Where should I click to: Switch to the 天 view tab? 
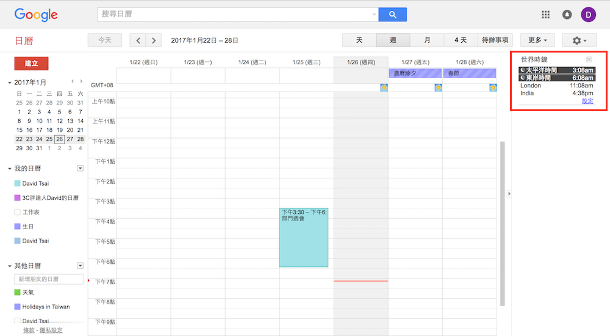coord(359,40)
